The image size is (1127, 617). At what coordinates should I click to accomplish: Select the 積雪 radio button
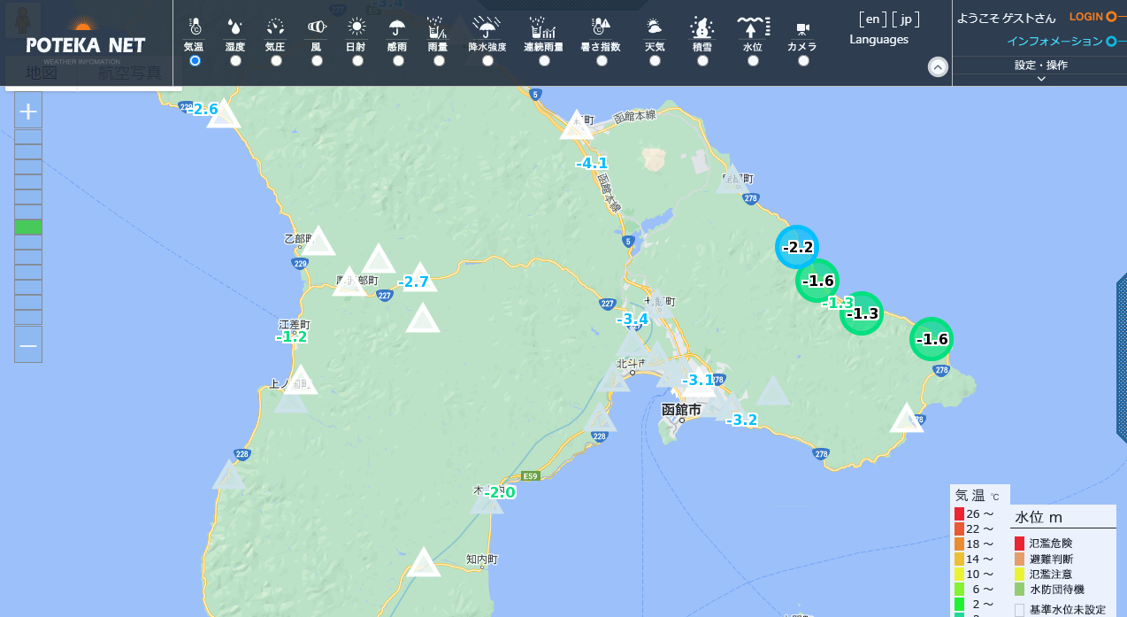[x=702, y=60]
